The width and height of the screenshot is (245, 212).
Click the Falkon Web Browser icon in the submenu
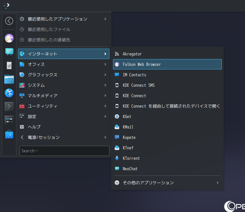tap(117, 64)
